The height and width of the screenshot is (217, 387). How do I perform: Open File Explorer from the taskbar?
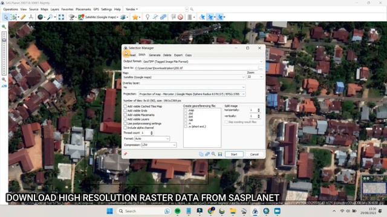(233, 211)
